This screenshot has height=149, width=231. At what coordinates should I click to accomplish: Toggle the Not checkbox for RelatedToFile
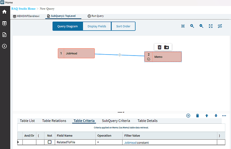(x=50, y=142)
